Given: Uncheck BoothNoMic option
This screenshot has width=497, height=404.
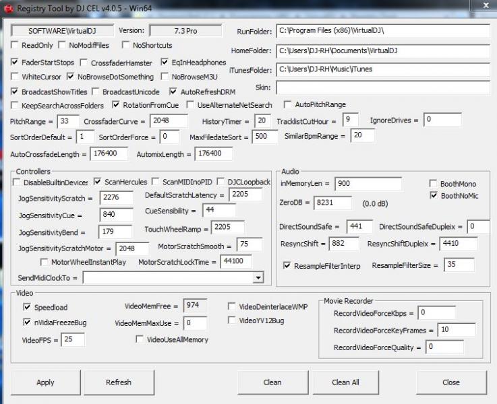Looking at the screenshot, I should [x=434, y=195].
